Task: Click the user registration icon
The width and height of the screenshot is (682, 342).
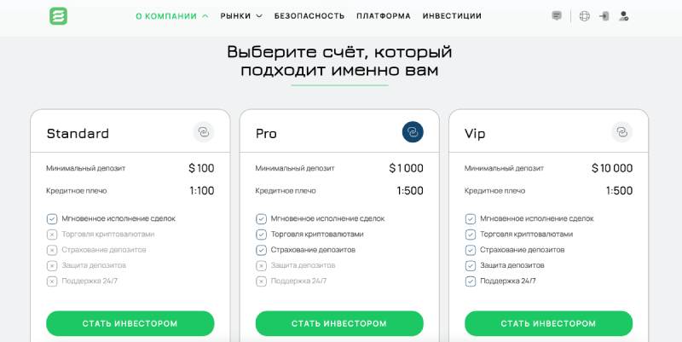Action: click(x=624, y=15)
